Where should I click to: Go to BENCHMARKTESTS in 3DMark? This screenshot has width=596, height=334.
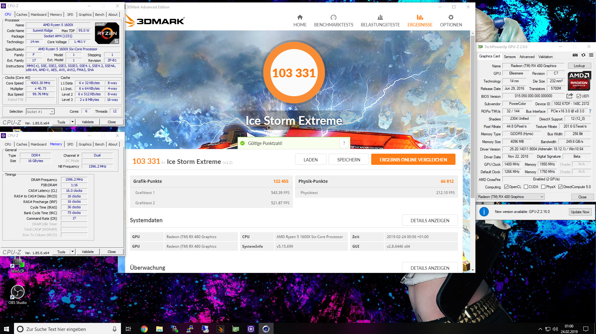[x=334, y=21]
